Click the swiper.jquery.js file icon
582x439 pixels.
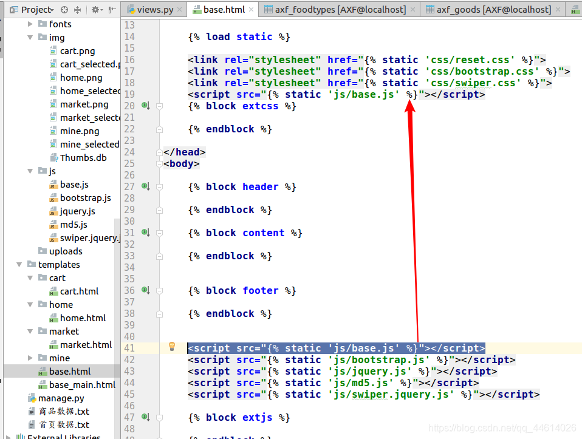pyautogui.click(x=53, y=238)
